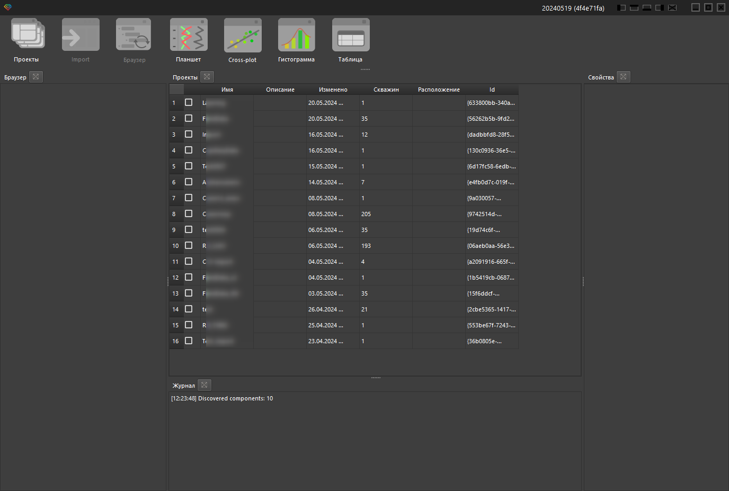The image size is (729, 491).
Task: Click the Import toolbar icon
Action: pos(81,35)
